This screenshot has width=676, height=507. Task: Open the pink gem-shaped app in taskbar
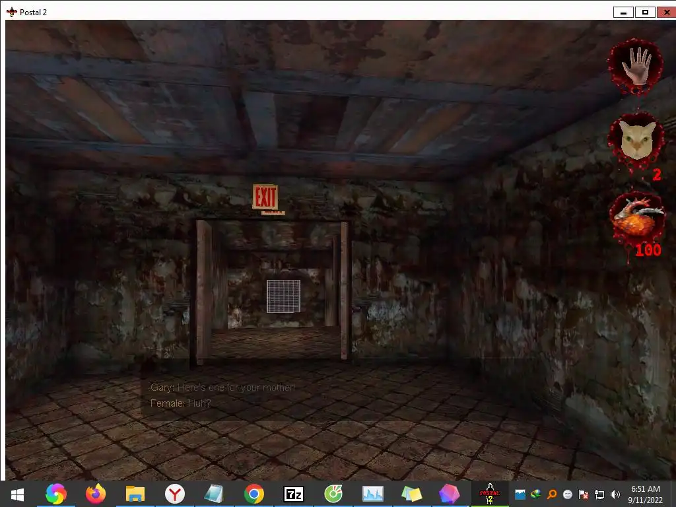tap(449, 494)
